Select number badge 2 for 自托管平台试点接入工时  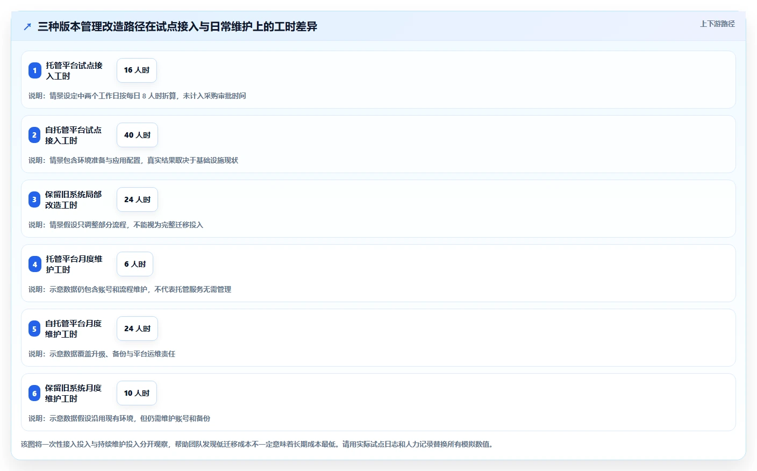[x=34, y=135]
